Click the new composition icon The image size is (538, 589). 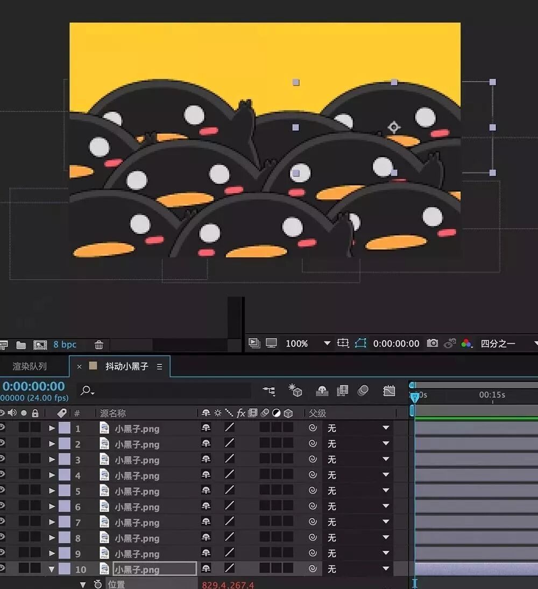coord(40,345)
